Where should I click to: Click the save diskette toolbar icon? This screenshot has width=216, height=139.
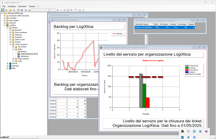(14, 10)
